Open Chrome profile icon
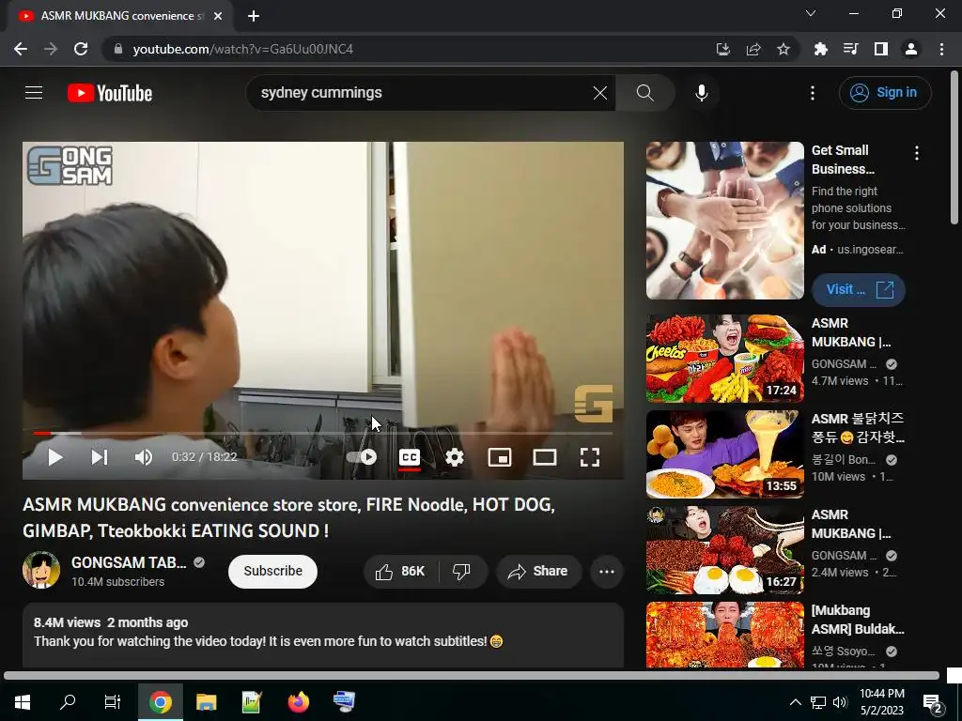 click(911, 49)
